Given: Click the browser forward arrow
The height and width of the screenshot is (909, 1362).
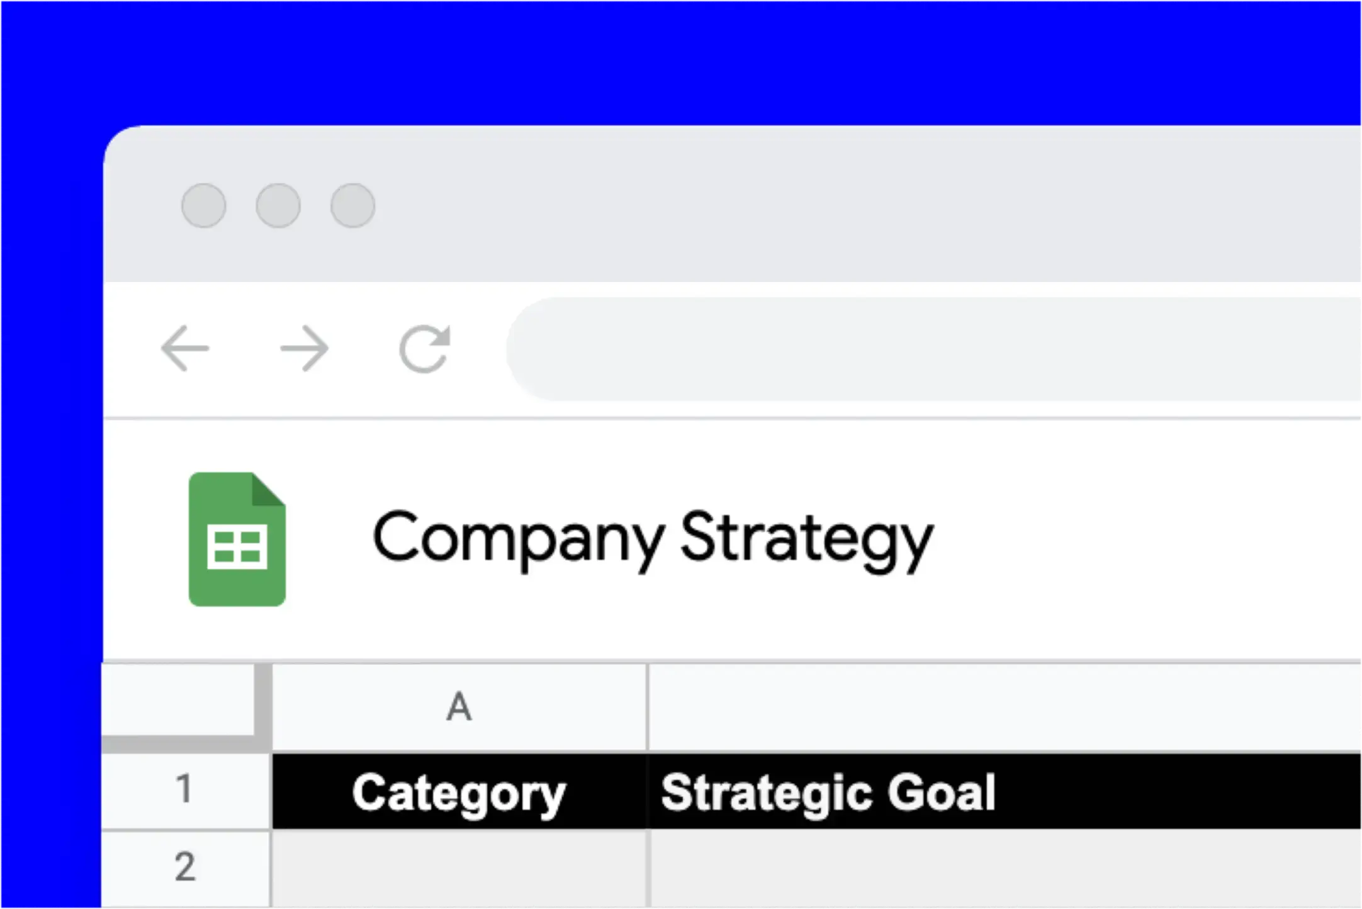Looking at the screenshot, I should coord(305,348).
